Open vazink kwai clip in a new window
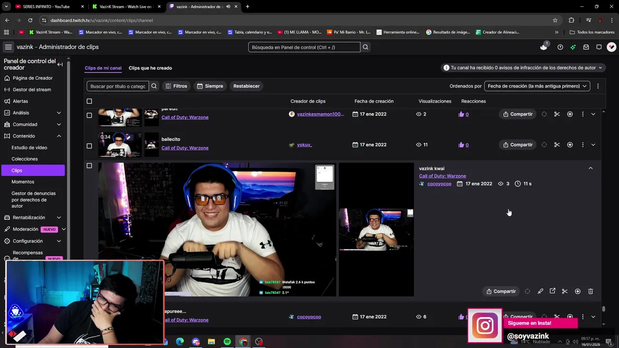619x348 pixels. [x=552, y=291]
